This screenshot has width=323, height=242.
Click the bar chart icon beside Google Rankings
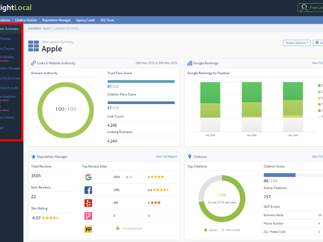point(189,63)
